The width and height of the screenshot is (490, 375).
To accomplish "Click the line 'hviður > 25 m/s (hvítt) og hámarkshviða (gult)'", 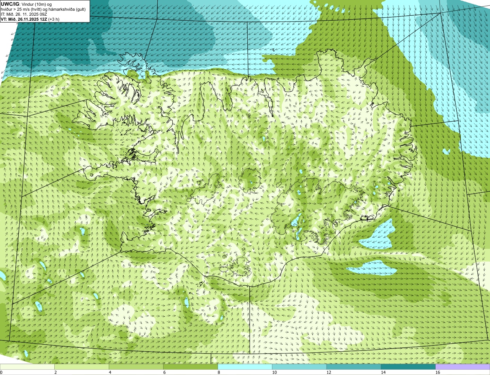I will point(43,9).
